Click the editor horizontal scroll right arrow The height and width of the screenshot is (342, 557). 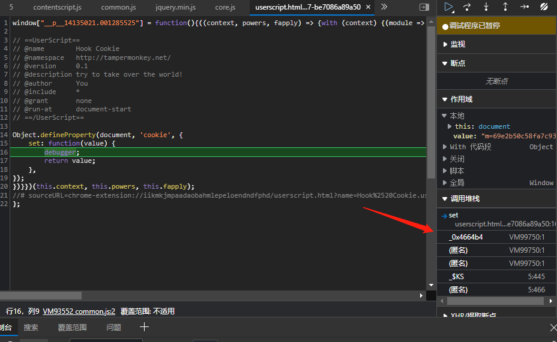421,295
